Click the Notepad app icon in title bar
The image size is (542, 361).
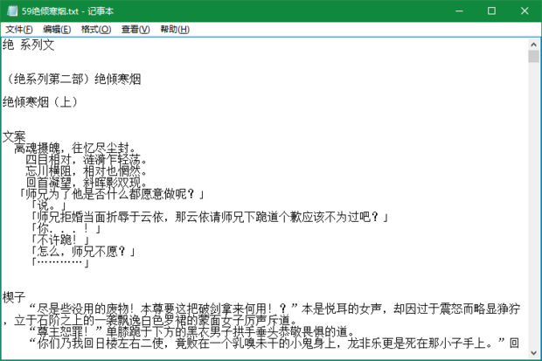(10, 10)
